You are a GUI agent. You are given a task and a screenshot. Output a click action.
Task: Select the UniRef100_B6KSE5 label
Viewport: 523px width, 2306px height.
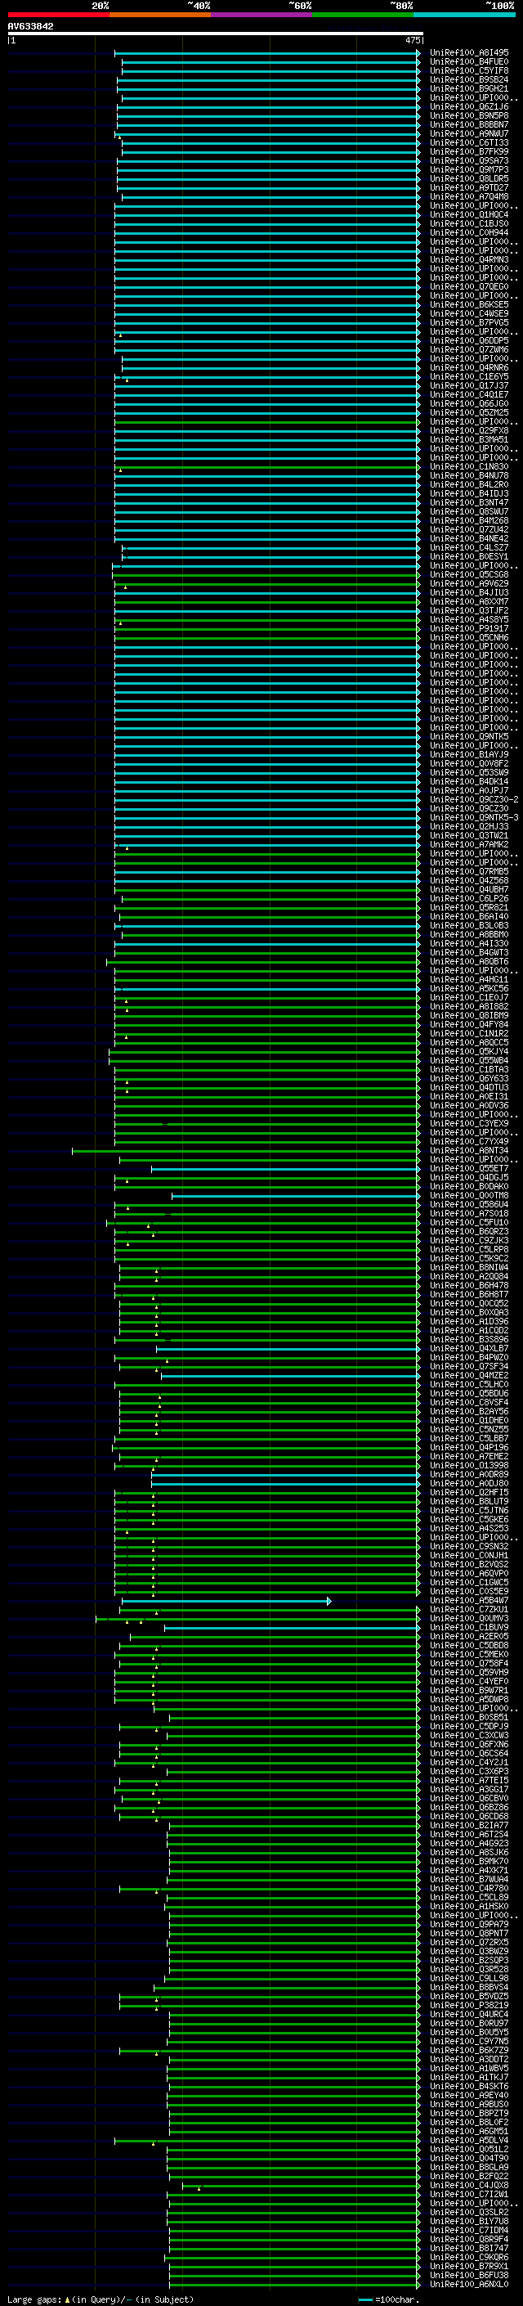click(469, 304)
